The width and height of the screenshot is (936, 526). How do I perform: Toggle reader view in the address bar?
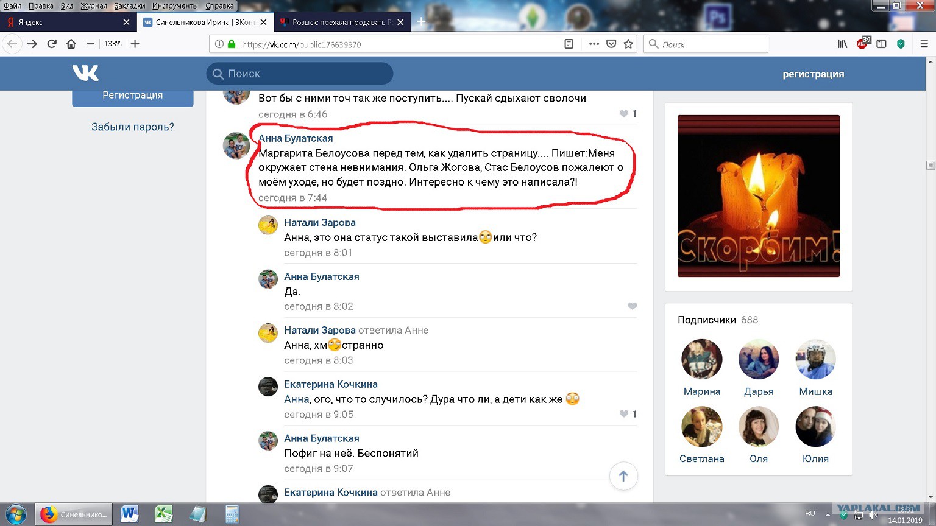(x=569, y=44)
